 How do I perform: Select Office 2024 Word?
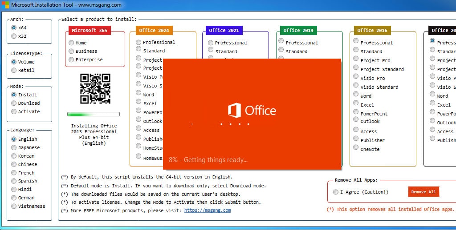[x=138, y=93]
